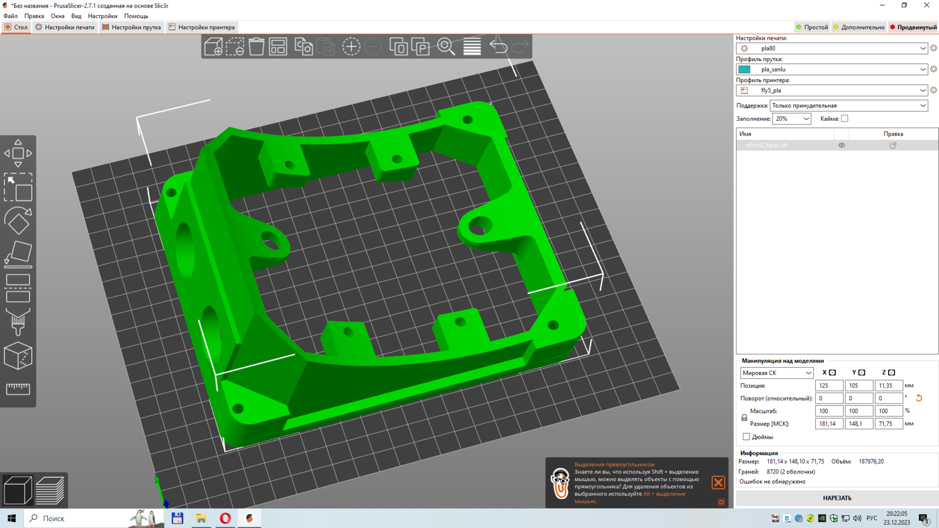Screen dimensions: 939x528
Task: Toggle the scale proportion lock
Action: click(x=744, y=418)
